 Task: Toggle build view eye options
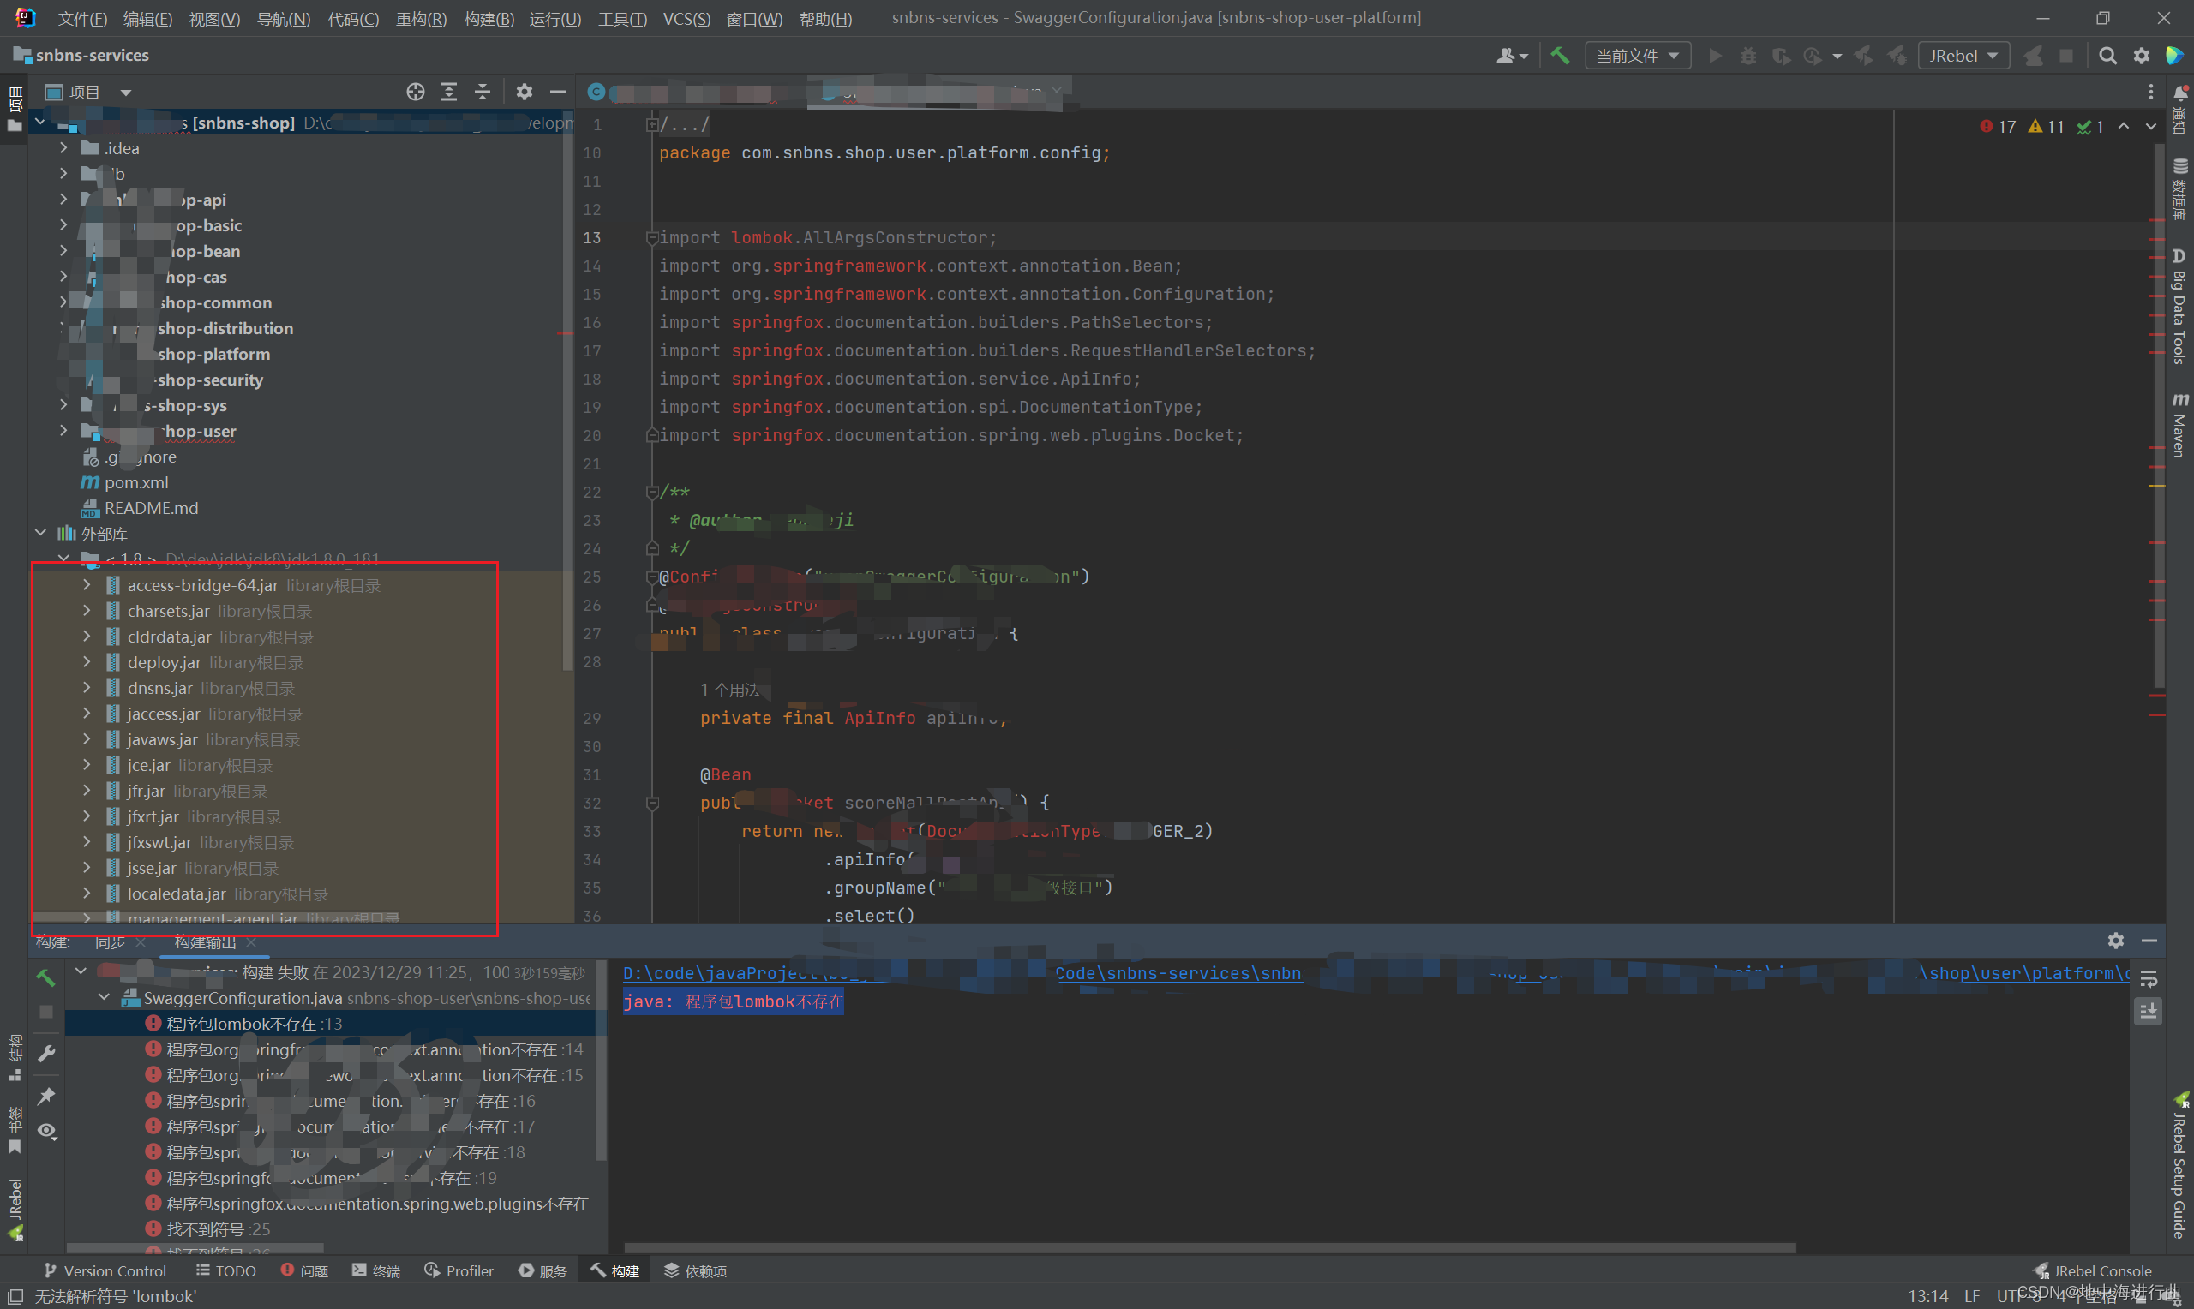[x=46, y=1131]
